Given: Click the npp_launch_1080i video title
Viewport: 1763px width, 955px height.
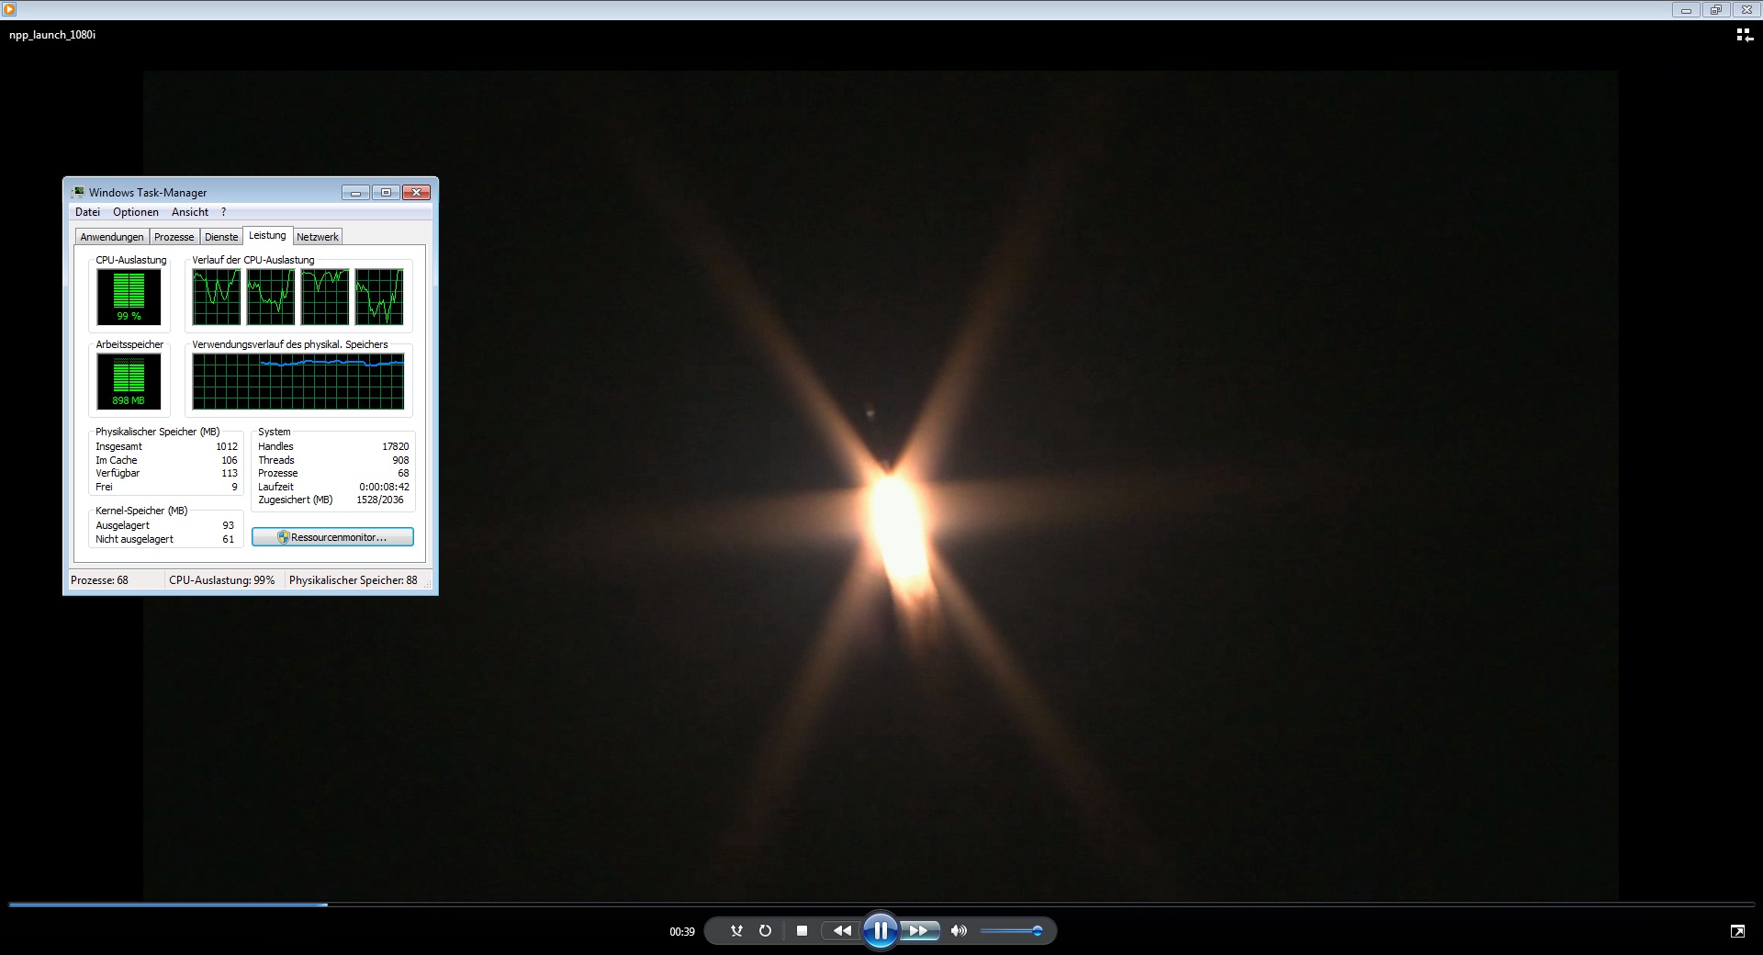Looking at the screenshot, I should (52, 35).
